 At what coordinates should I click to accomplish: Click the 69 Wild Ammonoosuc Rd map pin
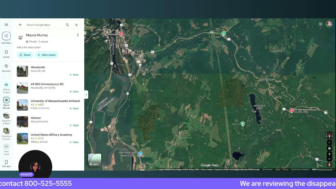pos(291,110)
